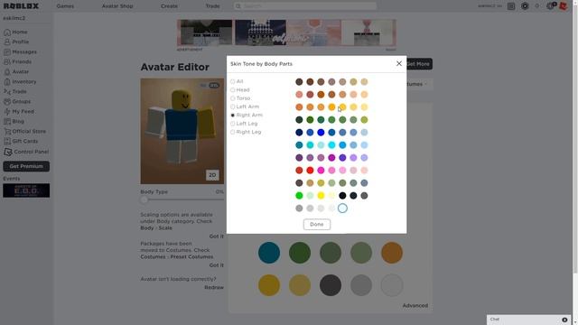Toggle the chat bar icon

click(x=564, y=320)
